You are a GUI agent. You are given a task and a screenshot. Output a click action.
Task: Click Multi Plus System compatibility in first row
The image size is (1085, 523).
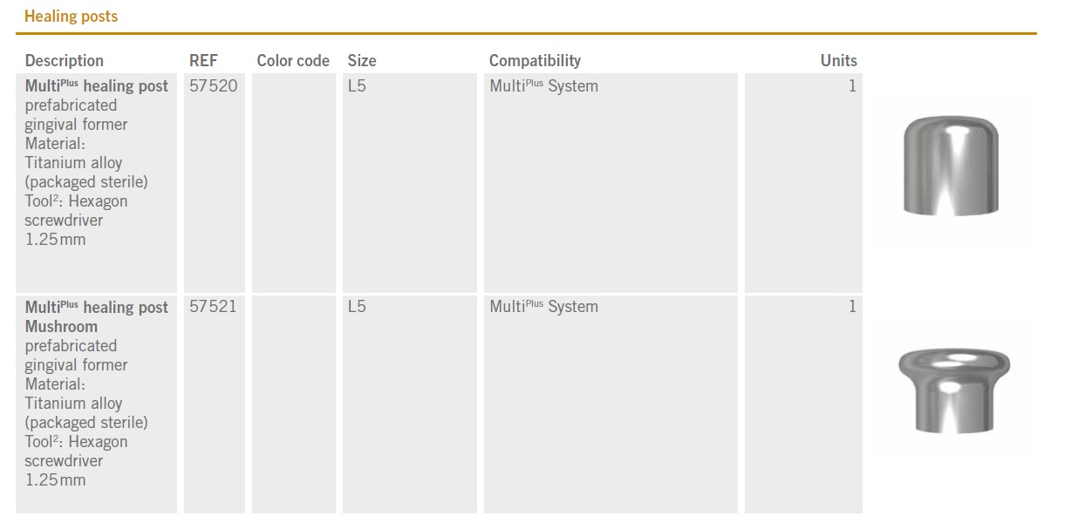543,85
